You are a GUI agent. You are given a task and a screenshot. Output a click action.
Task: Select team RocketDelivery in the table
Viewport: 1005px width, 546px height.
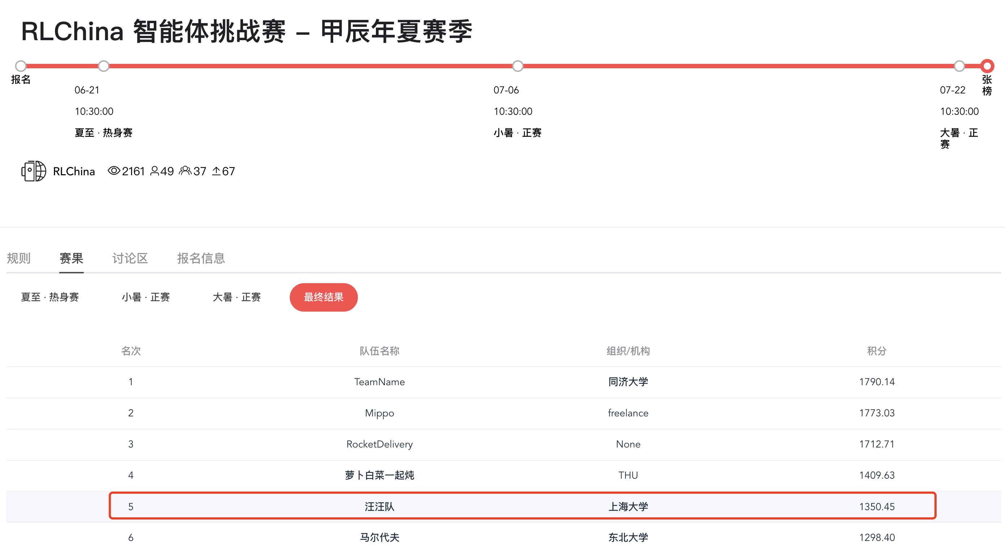point(379,444)
